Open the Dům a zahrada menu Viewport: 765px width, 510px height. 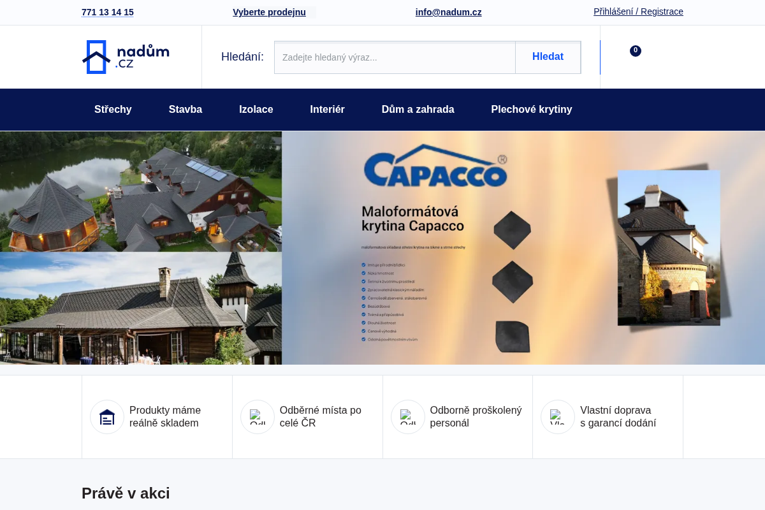coord(418,110)
